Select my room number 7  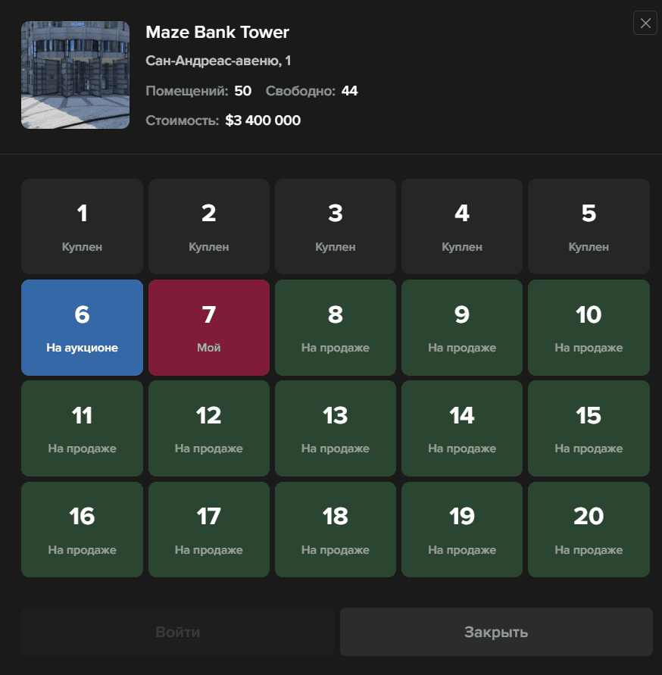[x=208, y=327]
